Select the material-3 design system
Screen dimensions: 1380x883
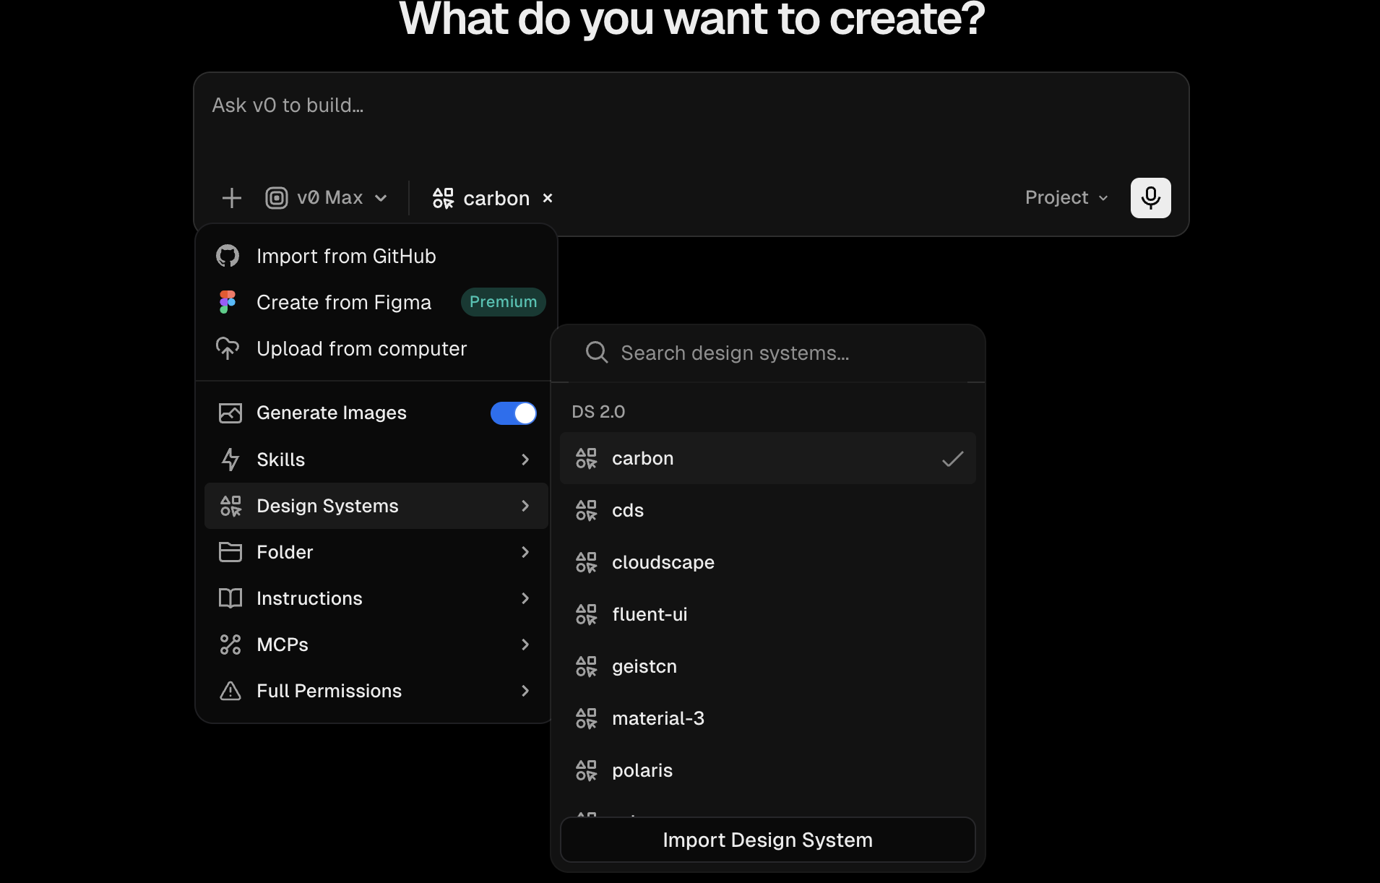pyautogui.click(x=767, y=718)
